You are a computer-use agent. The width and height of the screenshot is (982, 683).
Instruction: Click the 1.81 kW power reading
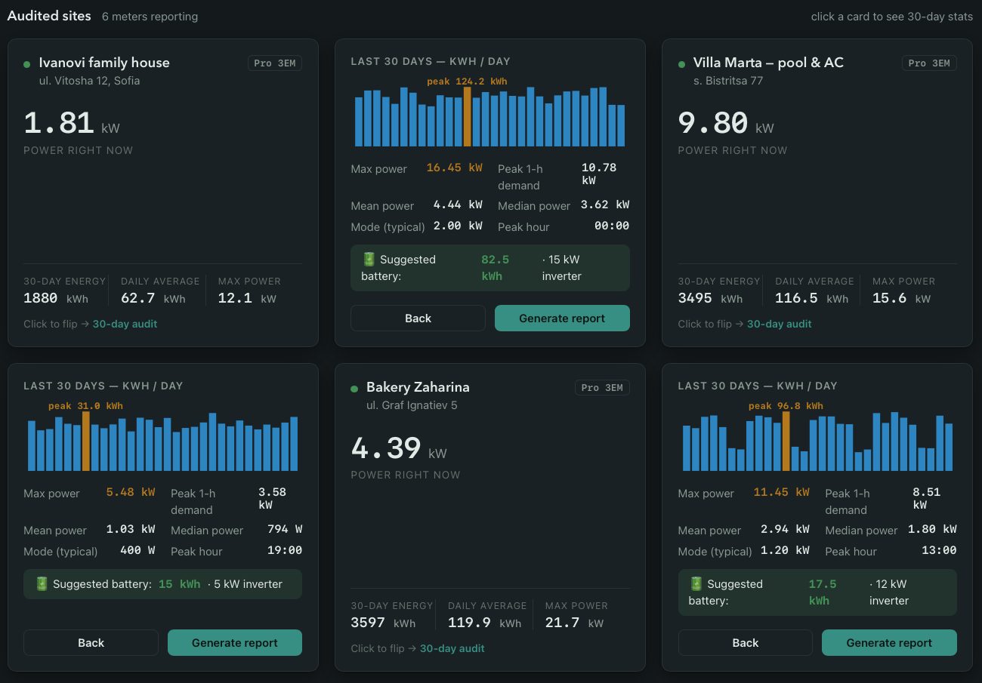click(x=72, y=124)
